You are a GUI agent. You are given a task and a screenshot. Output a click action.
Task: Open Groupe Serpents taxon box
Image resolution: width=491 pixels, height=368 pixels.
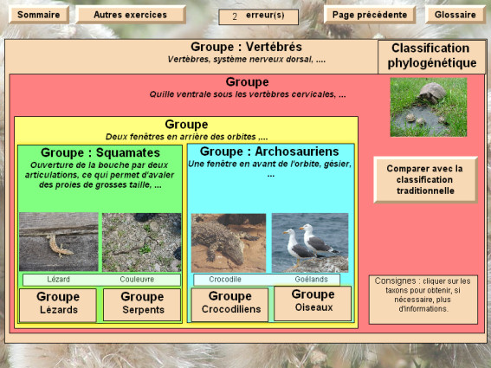pos(142,305)
